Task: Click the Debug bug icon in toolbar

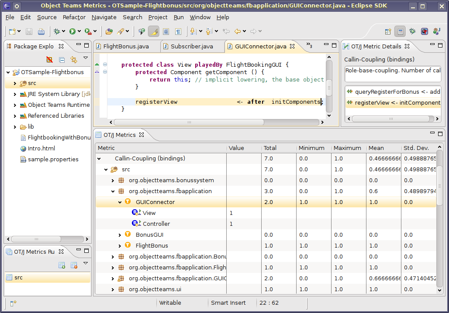Action: coord(56,31)
